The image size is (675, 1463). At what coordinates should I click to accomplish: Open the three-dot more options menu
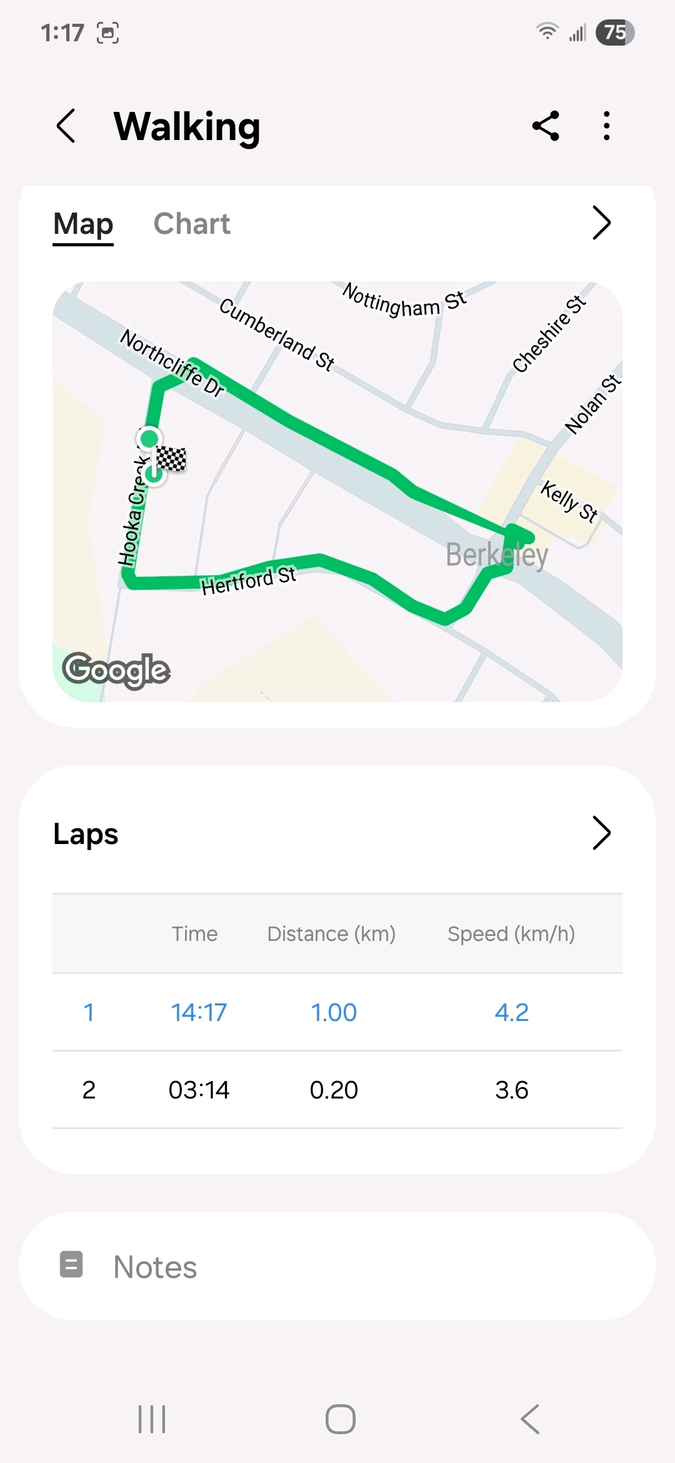tap(606, 126)
